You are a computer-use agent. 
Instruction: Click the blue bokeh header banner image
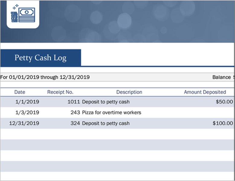(x=136, y=21)
